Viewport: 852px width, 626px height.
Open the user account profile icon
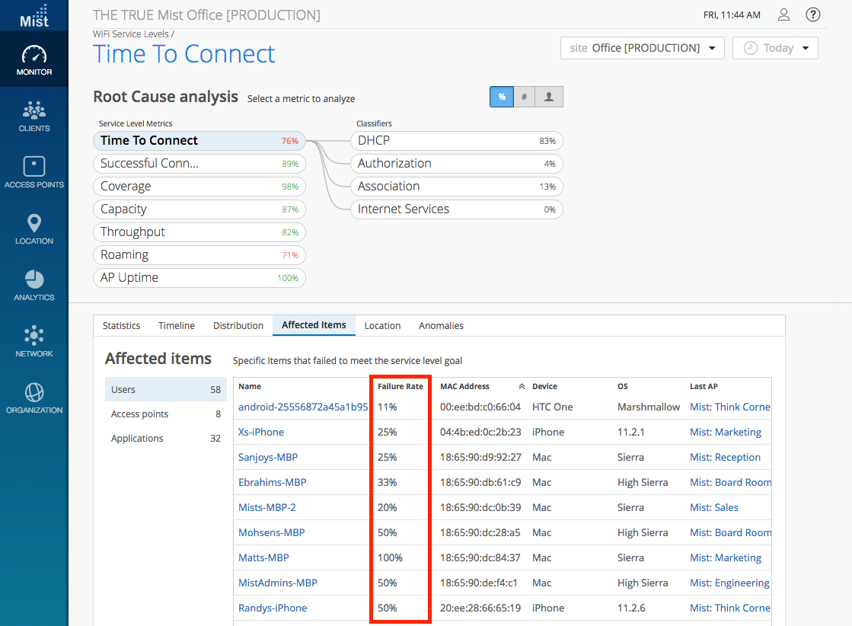pyautogui.click(x=783, y=15)
